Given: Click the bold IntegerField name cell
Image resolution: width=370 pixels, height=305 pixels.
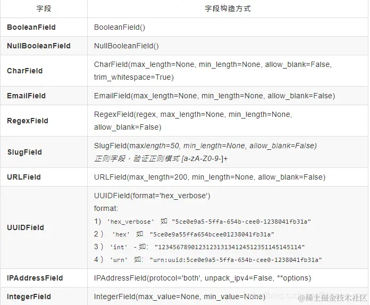Looking at the screenshot, I should click(x=29, y=296).
